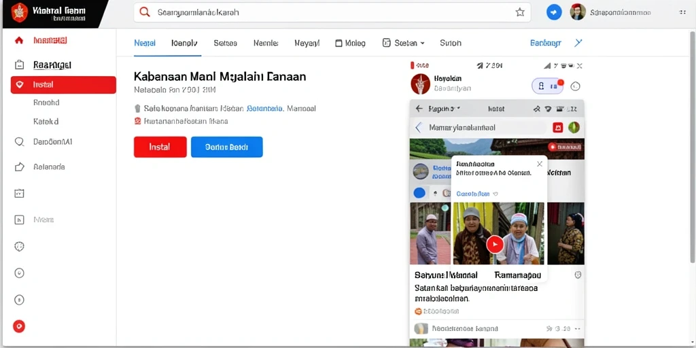The width and height of the screenshot is (696, 348).
Task: Click the red badge on the banner image
Action: click(565, 147)
